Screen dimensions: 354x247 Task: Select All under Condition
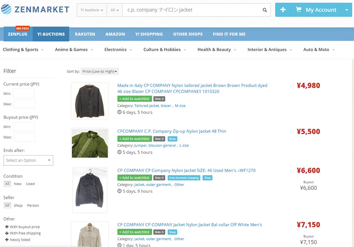click(7, 184)
